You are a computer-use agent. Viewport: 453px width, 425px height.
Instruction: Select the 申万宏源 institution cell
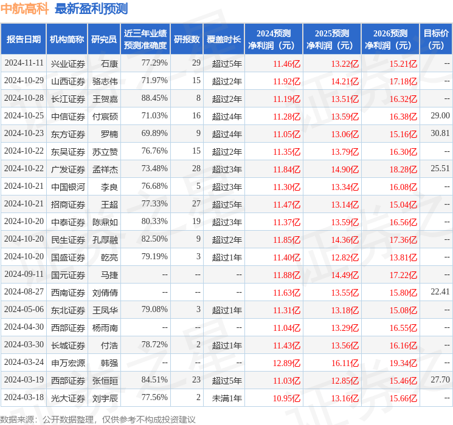(x=68, y=363)
